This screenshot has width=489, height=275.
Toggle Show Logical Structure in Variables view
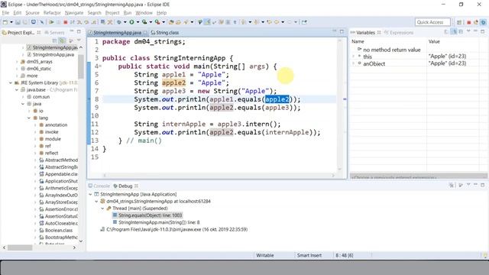click(x=454, y=32)
